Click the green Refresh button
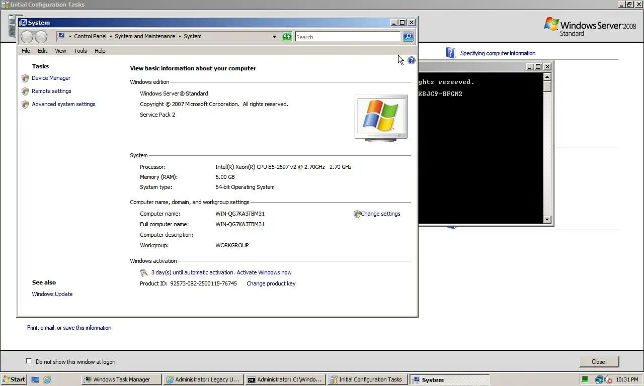 (287, 37)
